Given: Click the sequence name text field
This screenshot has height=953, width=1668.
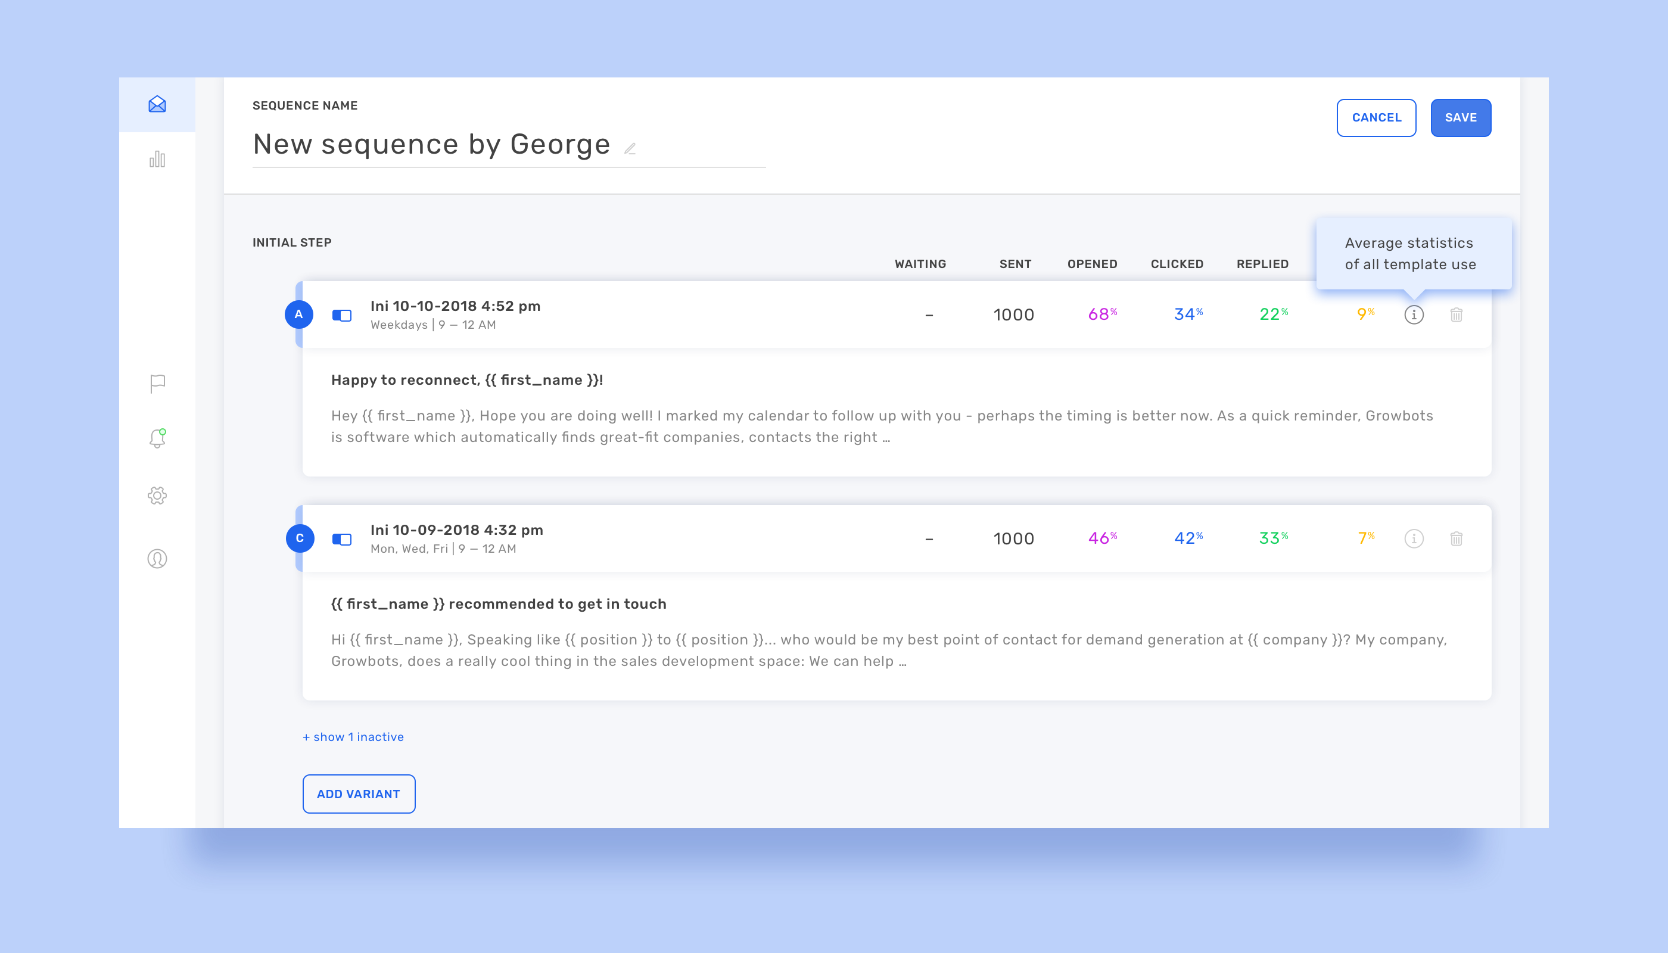Looking at the screenshot, I should 431,145.
